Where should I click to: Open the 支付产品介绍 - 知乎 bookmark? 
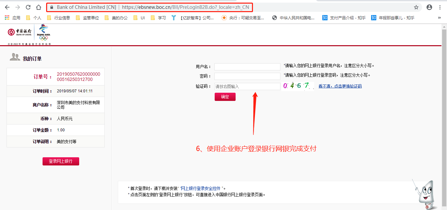click(x=344, y=18)
